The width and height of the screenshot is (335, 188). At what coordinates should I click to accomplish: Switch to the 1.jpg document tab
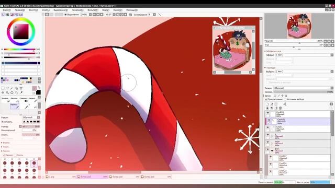pos(61,177)
